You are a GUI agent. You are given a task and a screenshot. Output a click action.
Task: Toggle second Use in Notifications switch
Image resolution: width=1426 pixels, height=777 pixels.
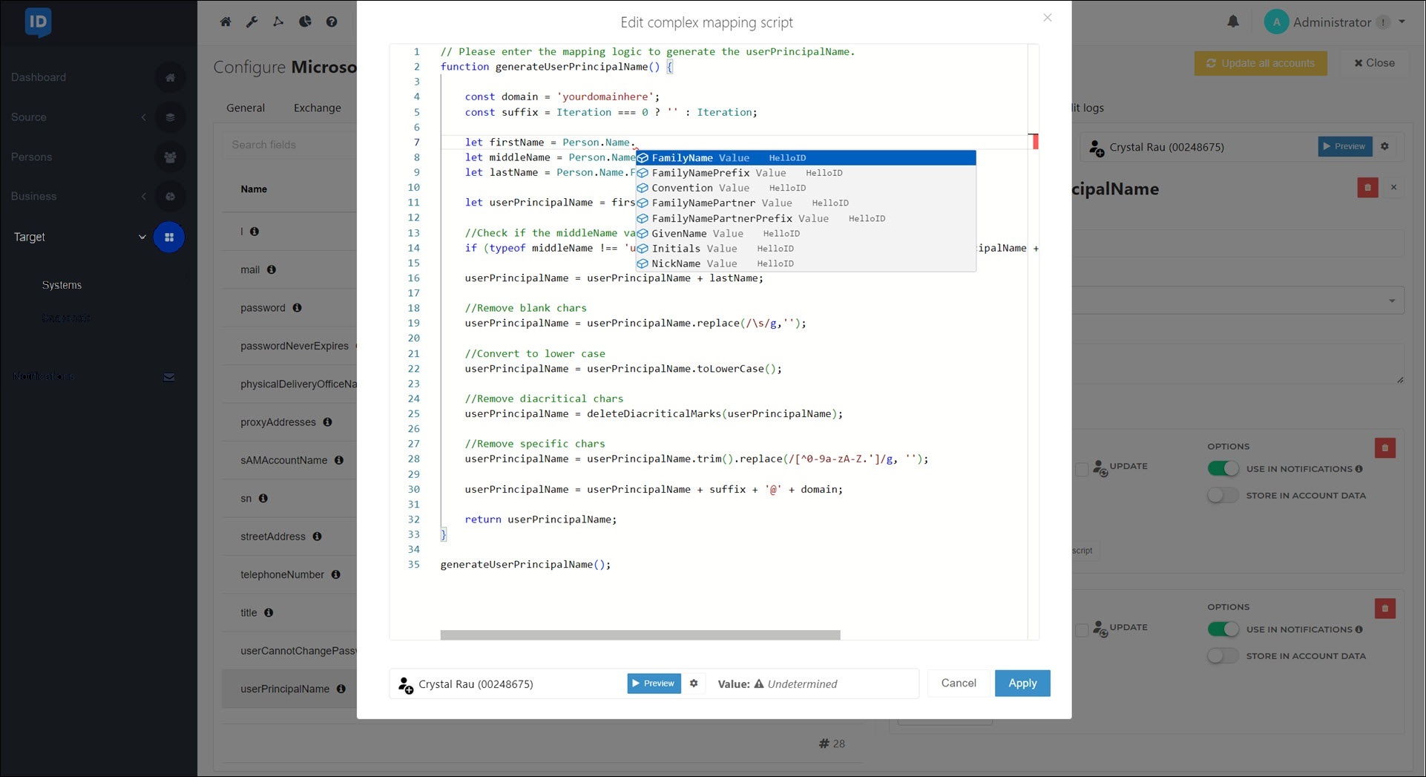click(x=1223, y=629)
